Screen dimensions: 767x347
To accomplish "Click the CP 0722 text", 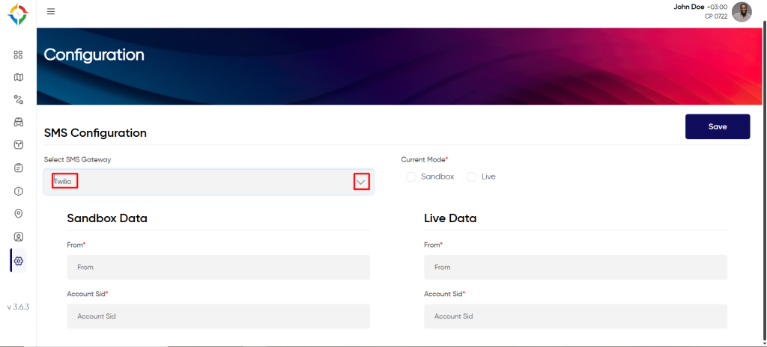I will pyautogui.click(x=715, y=16).
